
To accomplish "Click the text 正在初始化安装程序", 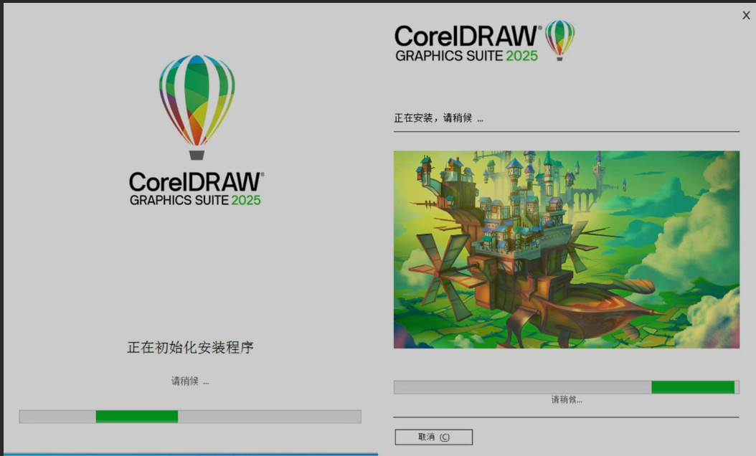I will [191, 347].
